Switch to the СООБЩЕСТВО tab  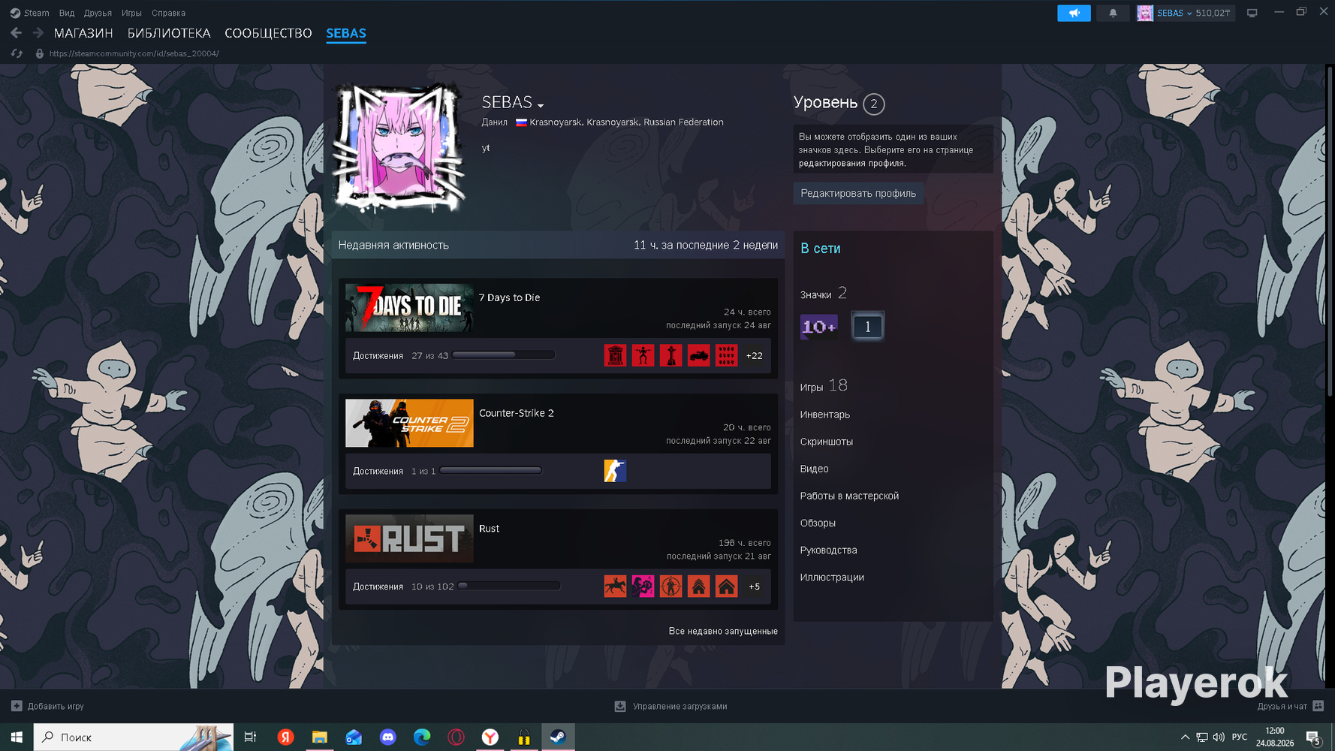coord(268,33)
